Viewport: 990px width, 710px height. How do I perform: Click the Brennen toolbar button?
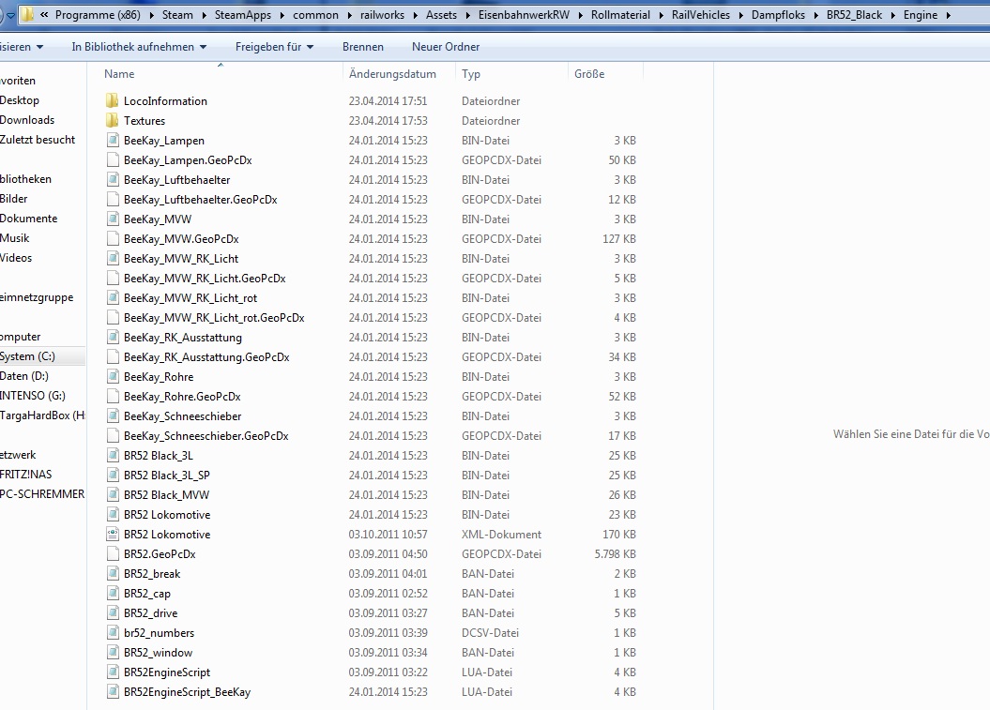[x=362, y=47]
